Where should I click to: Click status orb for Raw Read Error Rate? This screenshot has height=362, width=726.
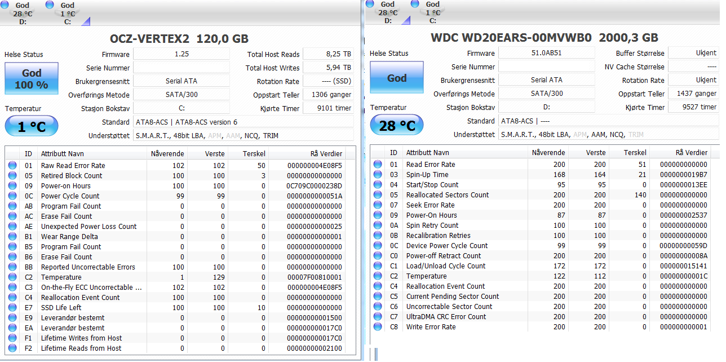pos(12,166)
